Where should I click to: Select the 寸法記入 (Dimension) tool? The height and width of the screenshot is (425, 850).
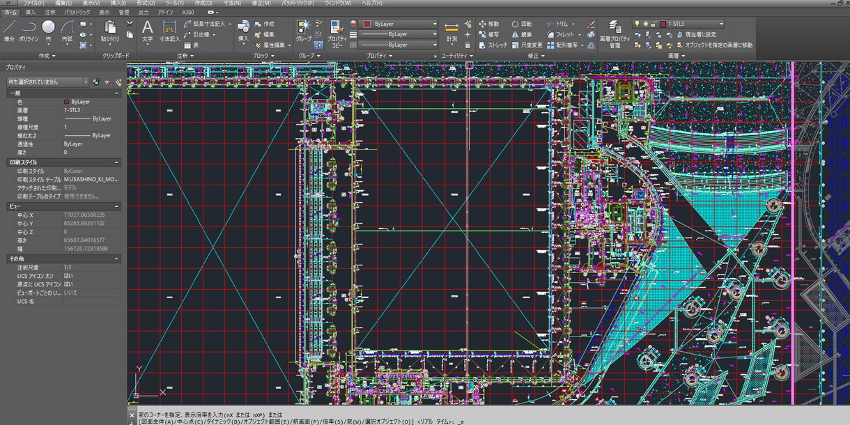pyautogui.click(x=169, y=31)
